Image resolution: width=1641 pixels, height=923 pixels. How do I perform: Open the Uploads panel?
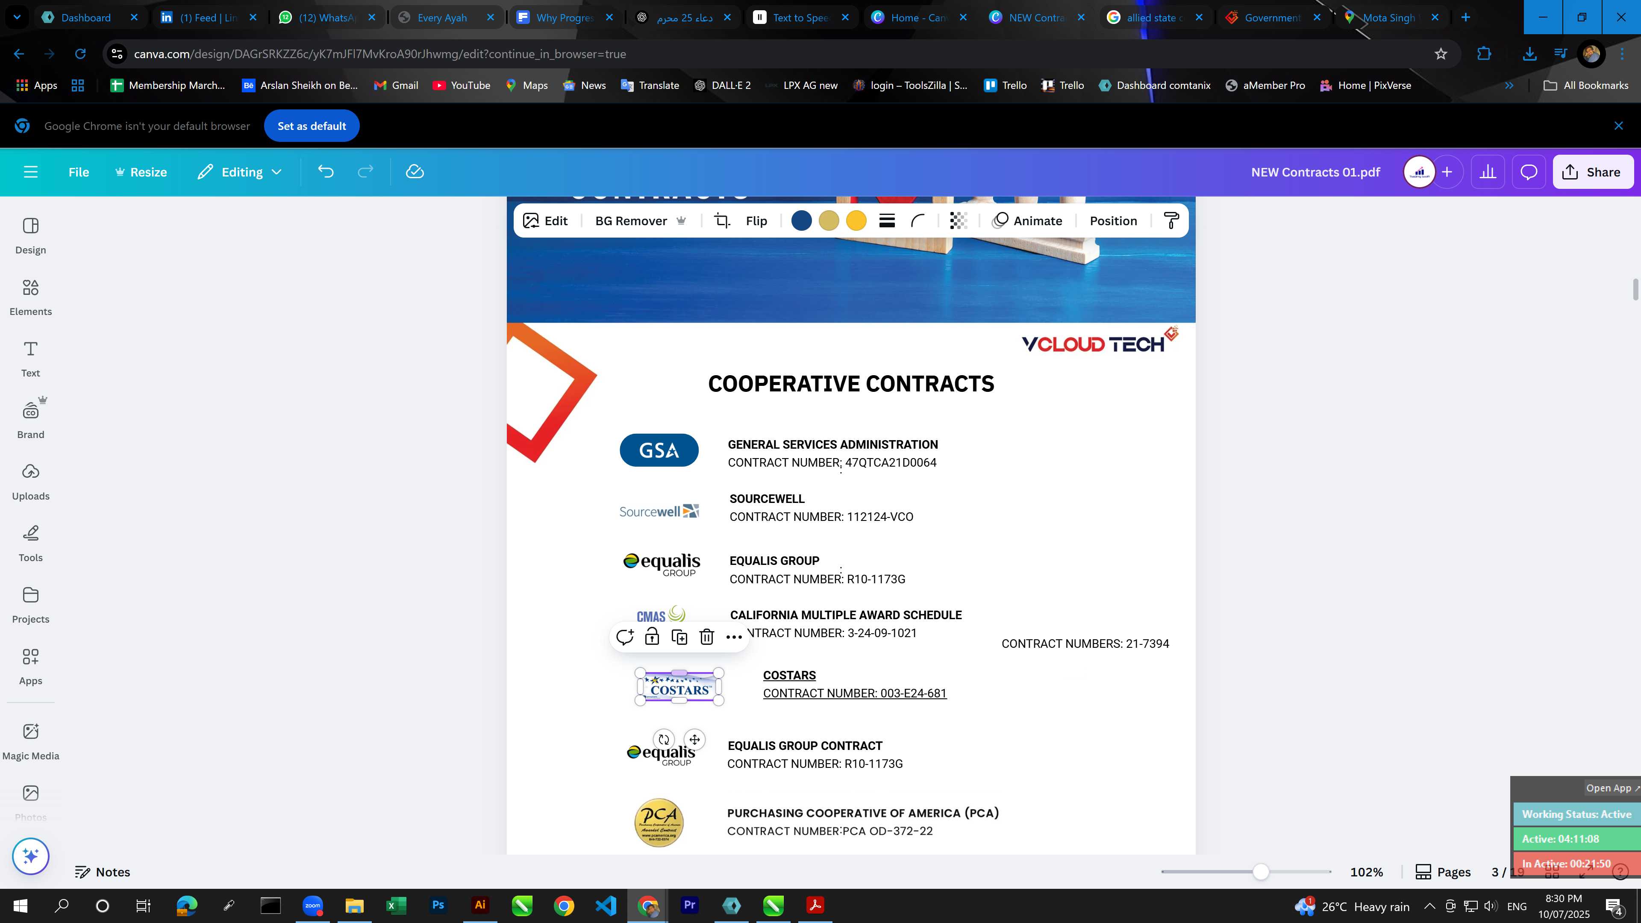coord(31,482)
